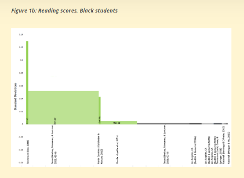
Task: Click the narrow North Carolina green bar
Action: pyautogui.click(x=100, y=109)
